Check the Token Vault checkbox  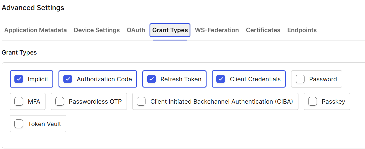(19, 124)
